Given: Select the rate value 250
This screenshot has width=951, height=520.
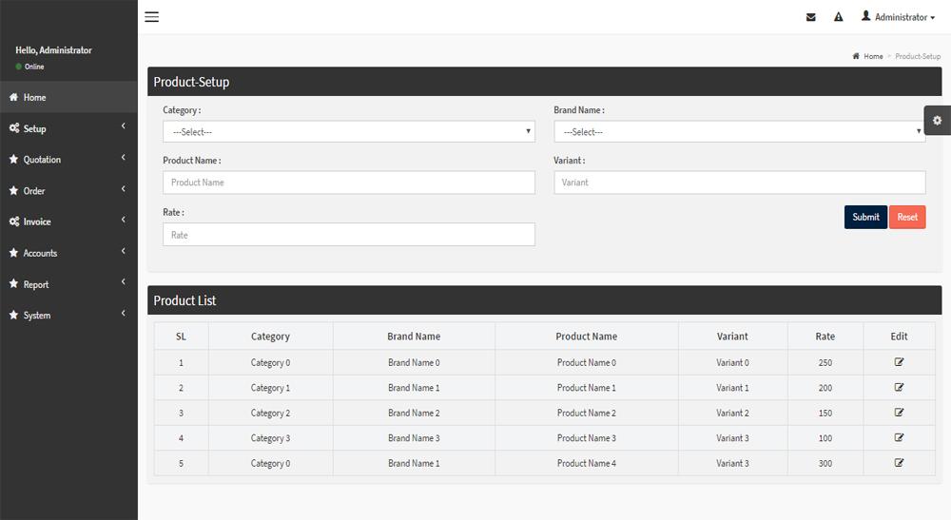Looking at the screenshot, I should tap(825, 362).
